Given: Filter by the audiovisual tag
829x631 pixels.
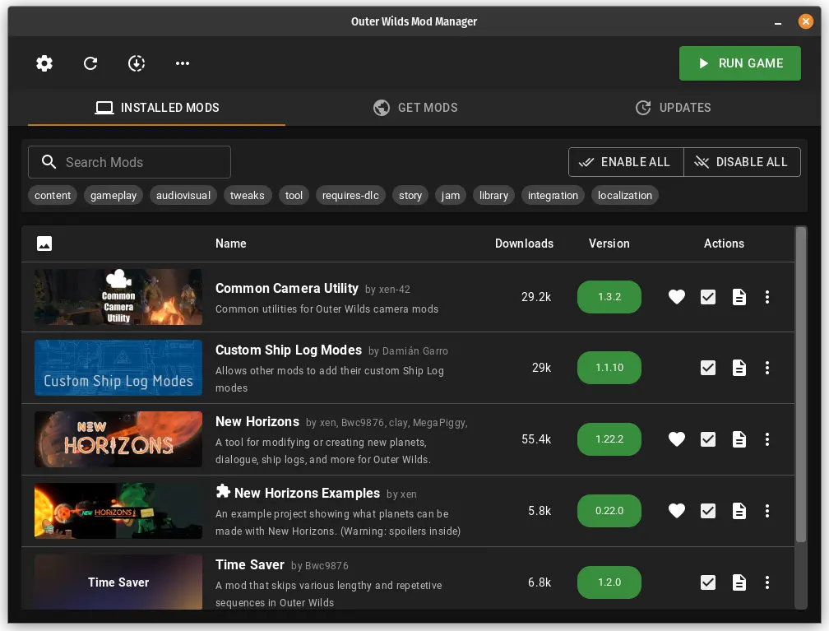Looking at the screenshot, I should 183,195.
